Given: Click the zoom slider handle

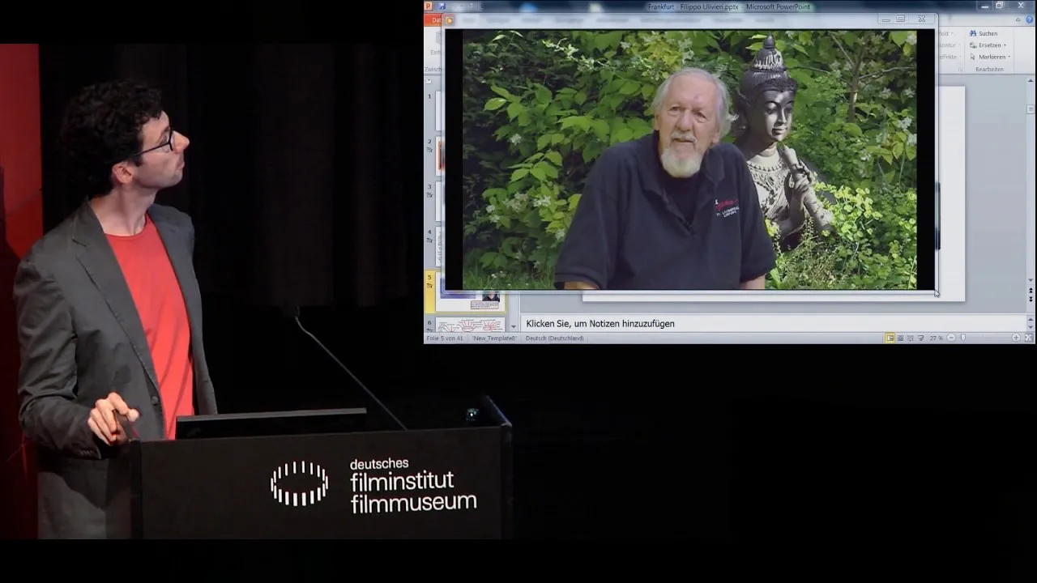Looking at the screenshot, I should (962, 338).
